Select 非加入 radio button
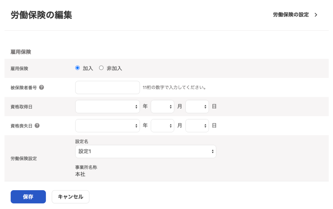Screen dimensions: 333x209 tap(101, 68)
